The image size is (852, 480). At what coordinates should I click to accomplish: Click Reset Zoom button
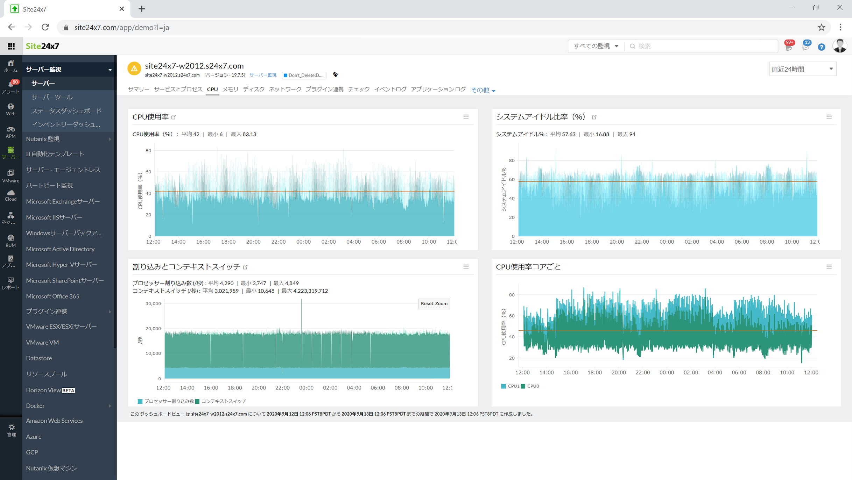(434, 303)
